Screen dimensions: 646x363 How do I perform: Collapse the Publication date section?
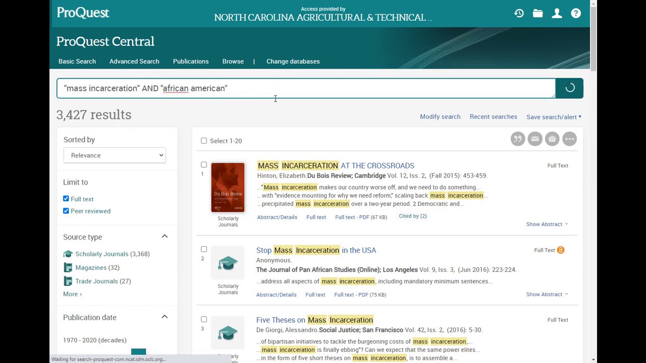click(x=165, y=317)
